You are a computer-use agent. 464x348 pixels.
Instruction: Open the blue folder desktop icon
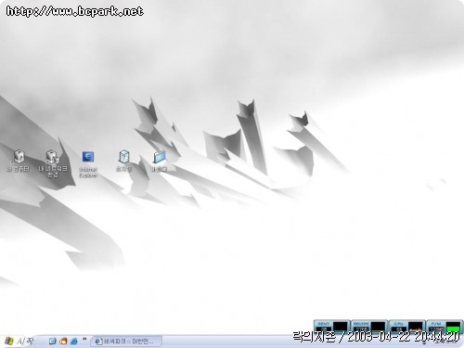click(x=160, y=161)
